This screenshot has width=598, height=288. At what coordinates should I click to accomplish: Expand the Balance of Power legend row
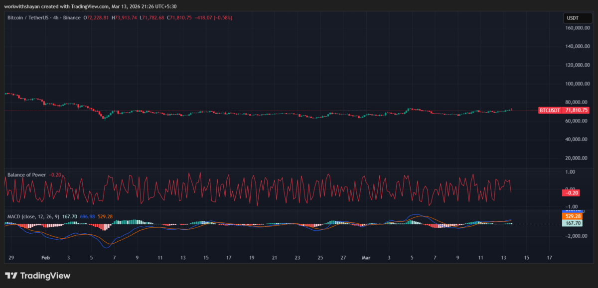[x=26, y=175]
